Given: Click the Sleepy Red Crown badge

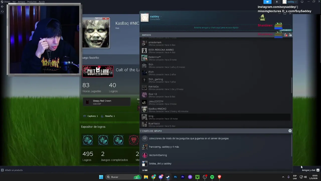Looking at the screenshot, I should pyautogui.click(x=107, y=102).
